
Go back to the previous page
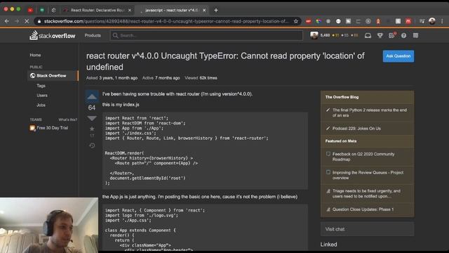click(7, 21)
